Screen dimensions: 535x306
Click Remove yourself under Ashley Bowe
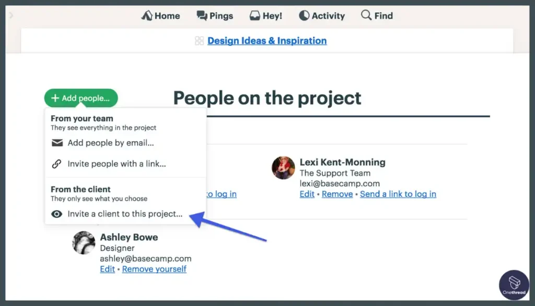pos(154,269)
